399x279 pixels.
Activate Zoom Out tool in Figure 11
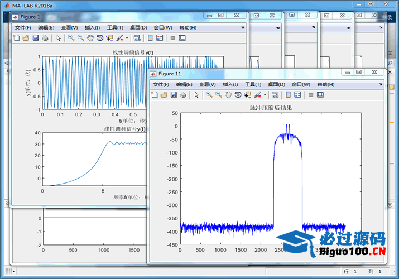(219, 95)
